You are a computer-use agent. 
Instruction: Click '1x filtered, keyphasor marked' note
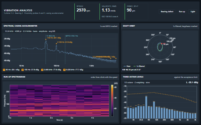[x=185, y=26]
